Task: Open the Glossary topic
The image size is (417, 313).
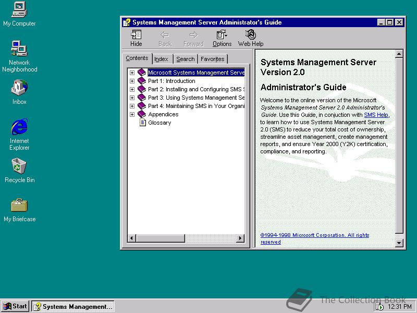Action: (x=160, y=123)
